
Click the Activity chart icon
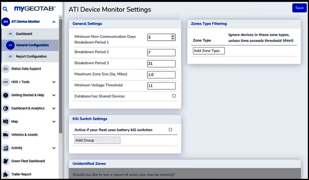(6, 148)
